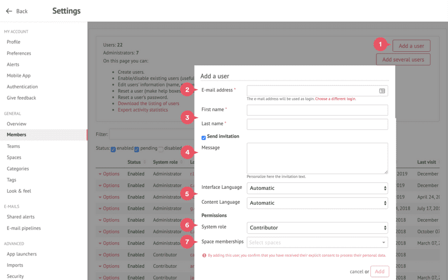
Task: Go to Mobile App settings
Action: point(19,76)
